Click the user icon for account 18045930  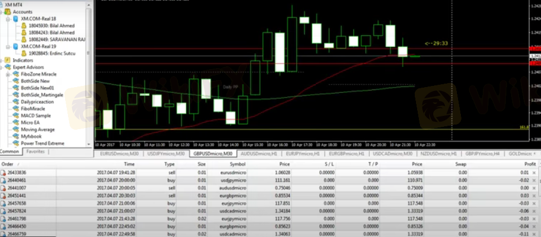(x=24, y=25)
